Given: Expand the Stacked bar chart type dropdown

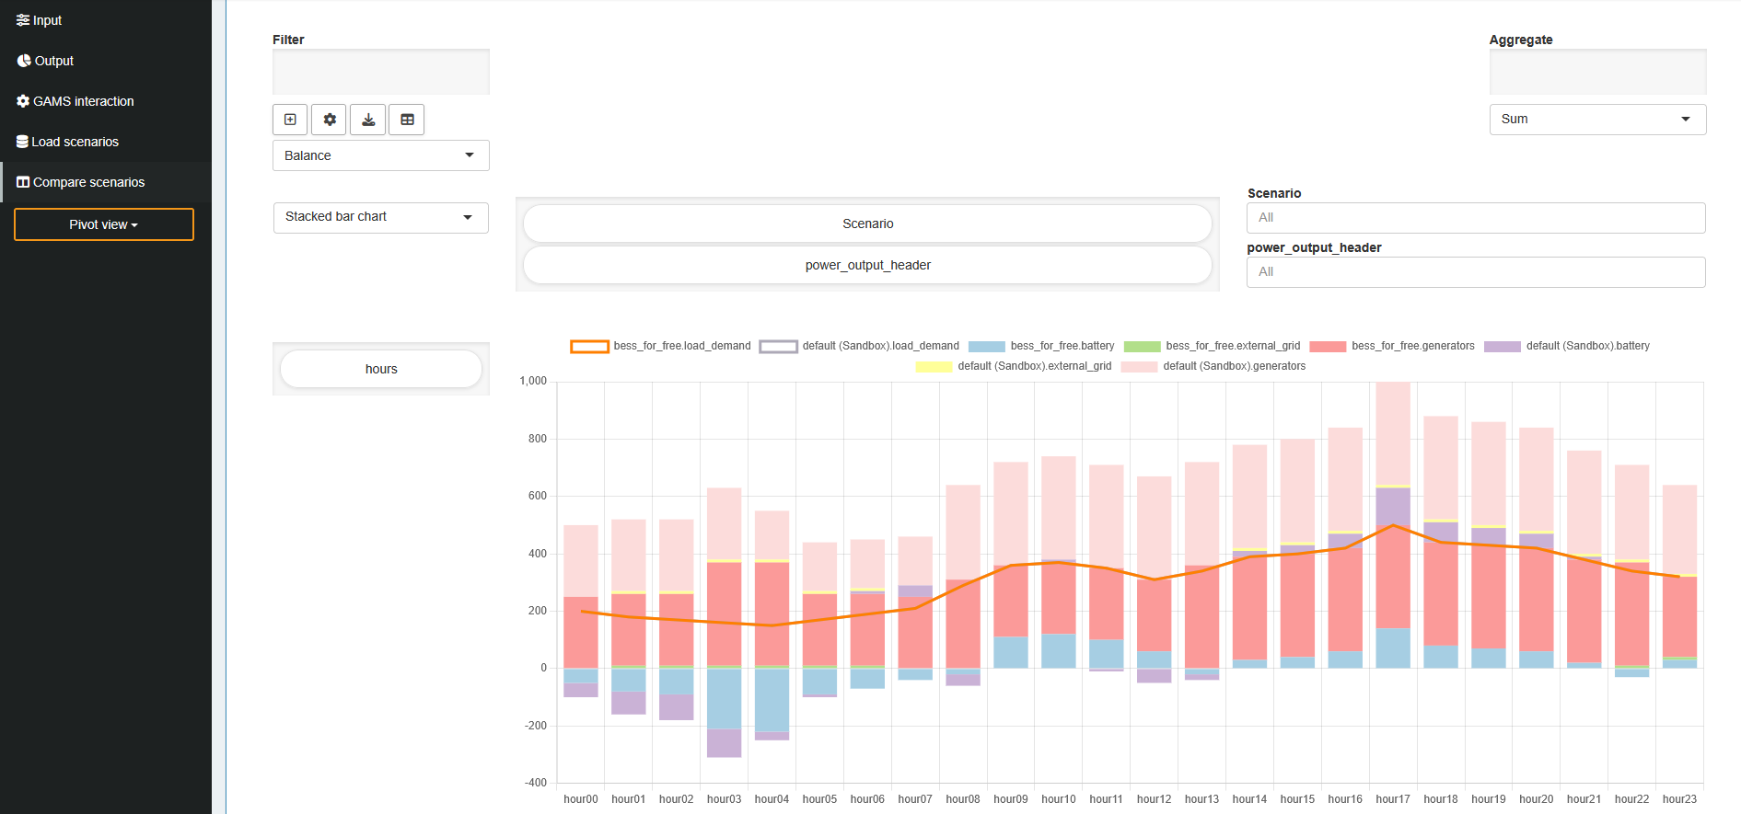Looking at the screenshot, I should coord(380,217).
